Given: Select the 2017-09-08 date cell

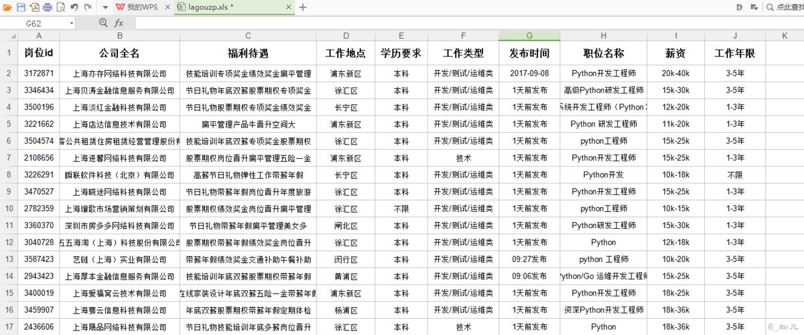Looking at the screenshot, I should (530, 74).
